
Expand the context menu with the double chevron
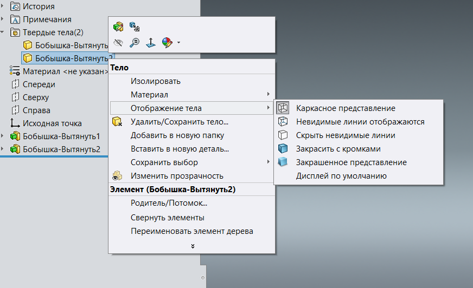[193, 246]
